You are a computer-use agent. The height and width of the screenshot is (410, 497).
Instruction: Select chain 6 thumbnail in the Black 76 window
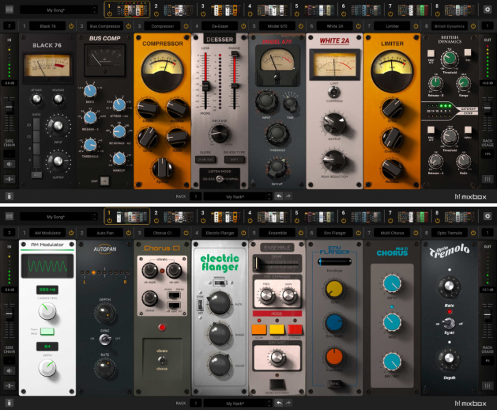[367, 10]
